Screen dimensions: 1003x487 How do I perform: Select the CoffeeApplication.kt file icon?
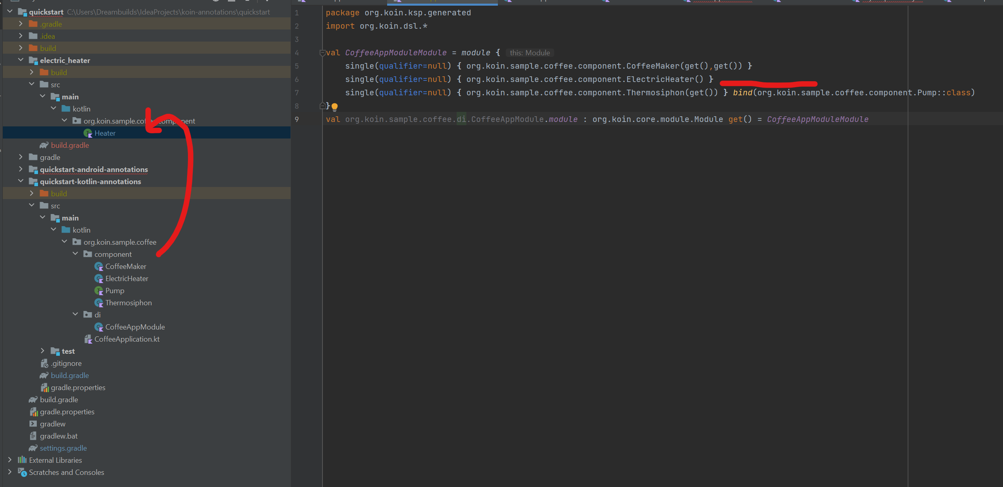(x=88, y=339)
